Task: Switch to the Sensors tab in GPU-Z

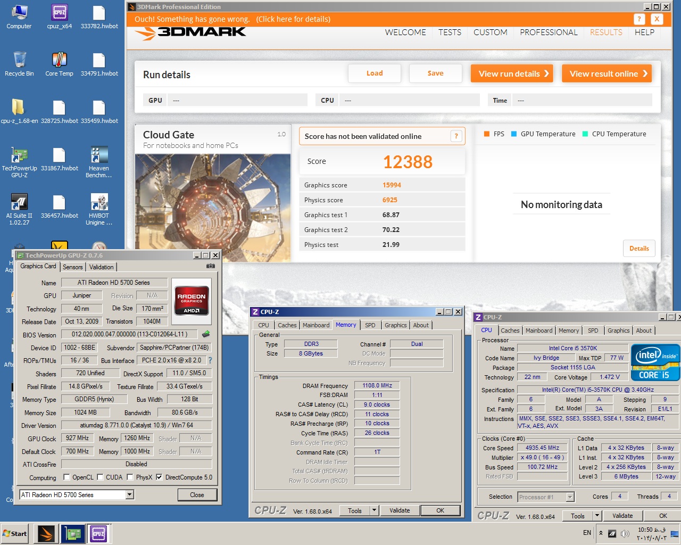Action: pyautogui.click(x=73, y=267)
